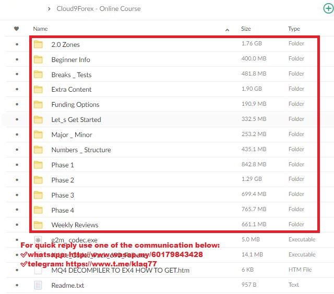
Task: Toggle the favourite dot for Beginner Info
Action: [17, 59]
